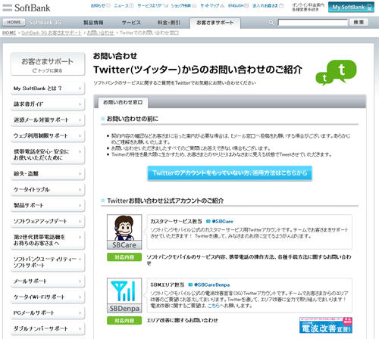Open ソフトバンクユーティリティーソフトサポート item
This screenshot has height=339, width=379.
[x=48, y=262]
